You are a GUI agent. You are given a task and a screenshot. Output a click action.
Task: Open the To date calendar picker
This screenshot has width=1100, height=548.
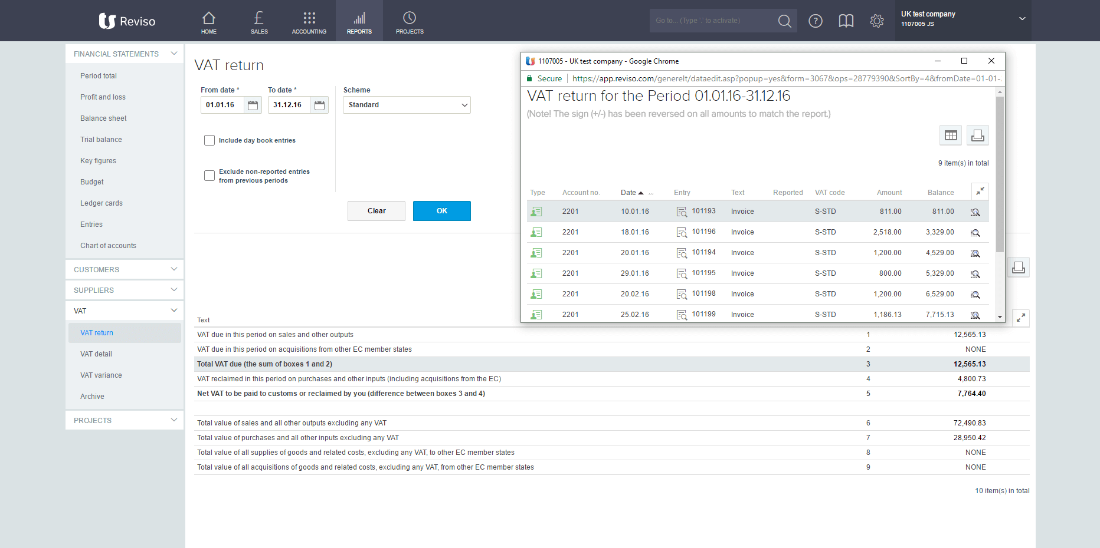[319, 105]
